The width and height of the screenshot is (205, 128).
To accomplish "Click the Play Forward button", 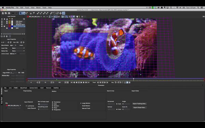I will [x=84, y=83].
